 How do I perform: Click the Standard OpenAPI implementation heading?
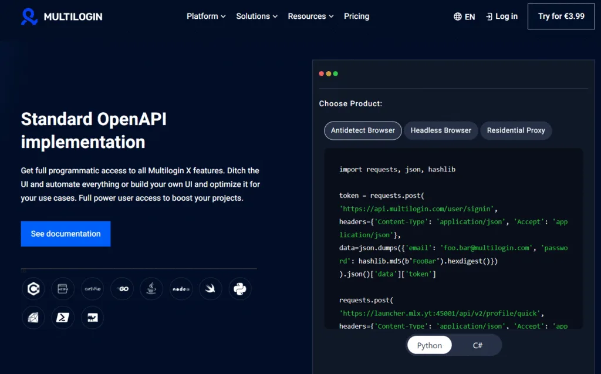point(94,130)
